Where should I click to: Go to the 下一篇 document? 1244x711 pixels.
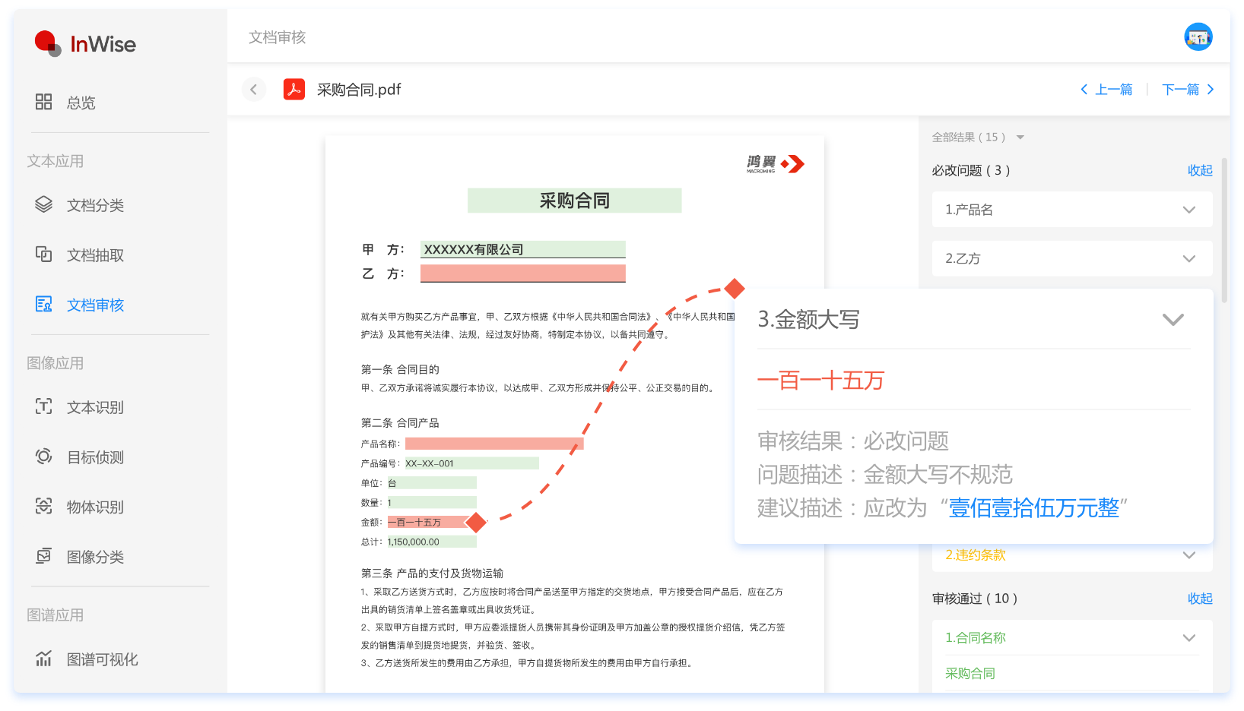click(x=1188, y=90)
